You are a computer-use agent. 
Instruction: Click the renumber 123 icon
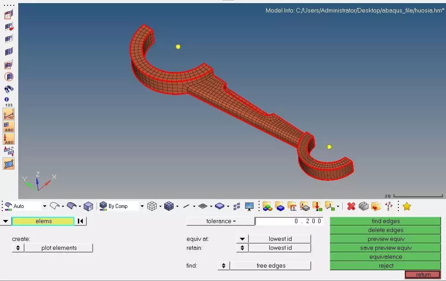[x=9, y=105]
